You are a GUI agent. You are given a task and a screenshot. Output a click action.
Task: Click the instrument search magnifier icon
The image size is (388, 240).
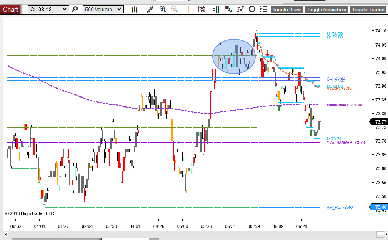[75, 10]
